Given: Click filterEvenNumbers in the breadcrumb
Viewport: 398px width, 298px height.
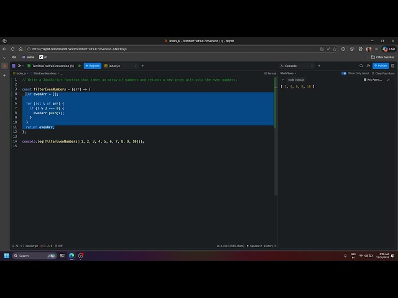Looking at the screenshot, I should [x=43, y=73].
